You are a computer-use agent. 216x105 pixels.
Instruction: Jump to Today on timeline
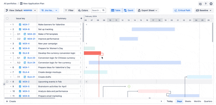click(170, 101)
